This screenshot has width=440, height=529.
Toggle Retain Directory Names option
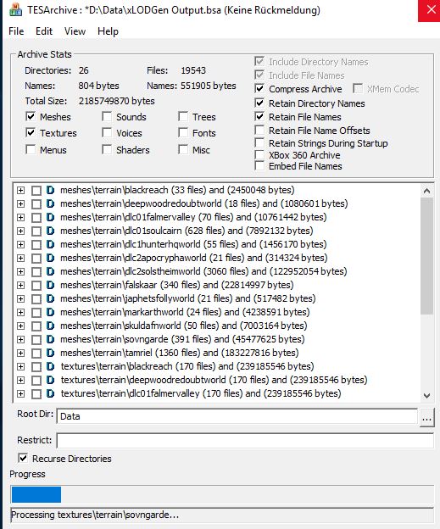coord(259,103)
